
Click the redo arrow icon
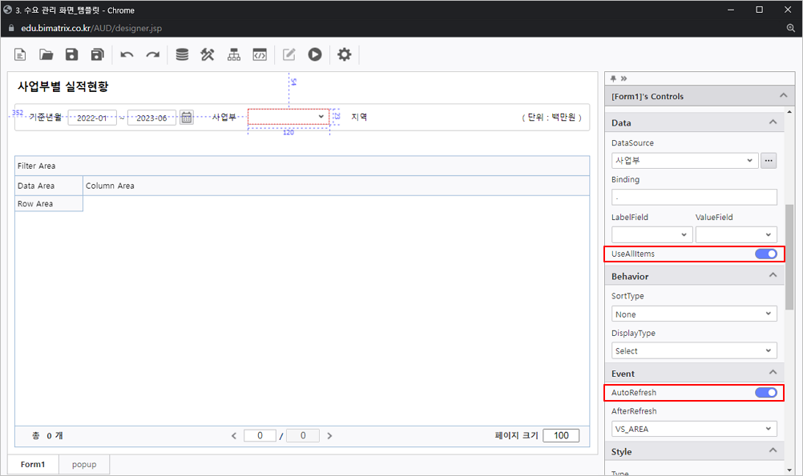tap(152, 54)
